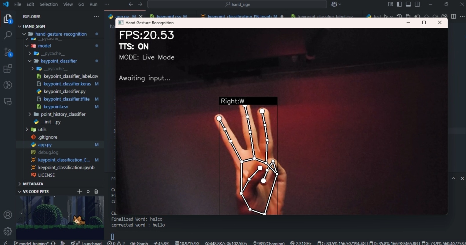Click the remote window icon in status bar
The width and height of the screenshot is (466, 245).
pos(5,243)
